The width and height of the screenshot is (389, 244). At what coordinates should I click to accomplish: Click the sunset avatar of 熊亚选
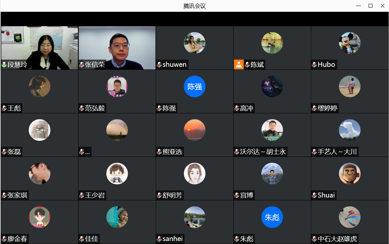pyautogui.click(x=195, y=130)
